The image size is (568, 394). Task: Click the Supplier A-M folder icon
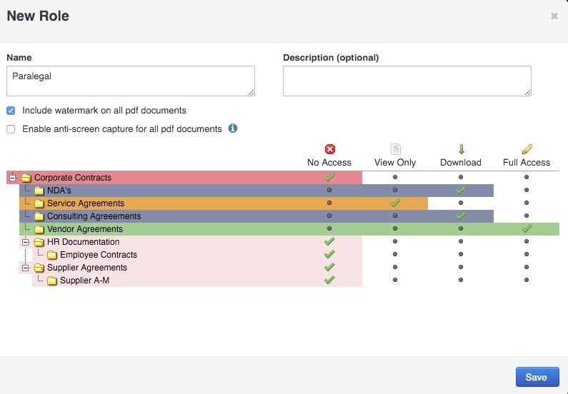pos(52,281)
